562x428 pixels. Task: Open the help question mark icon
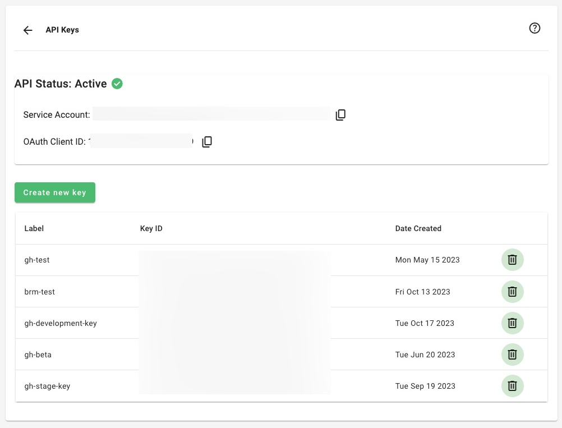(535, 28)
